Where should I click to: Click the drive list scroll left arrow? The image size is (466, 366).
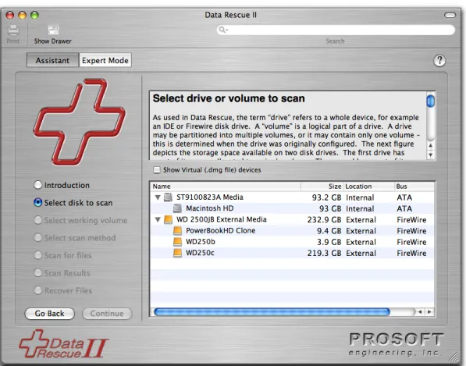(x=420, y=311)
